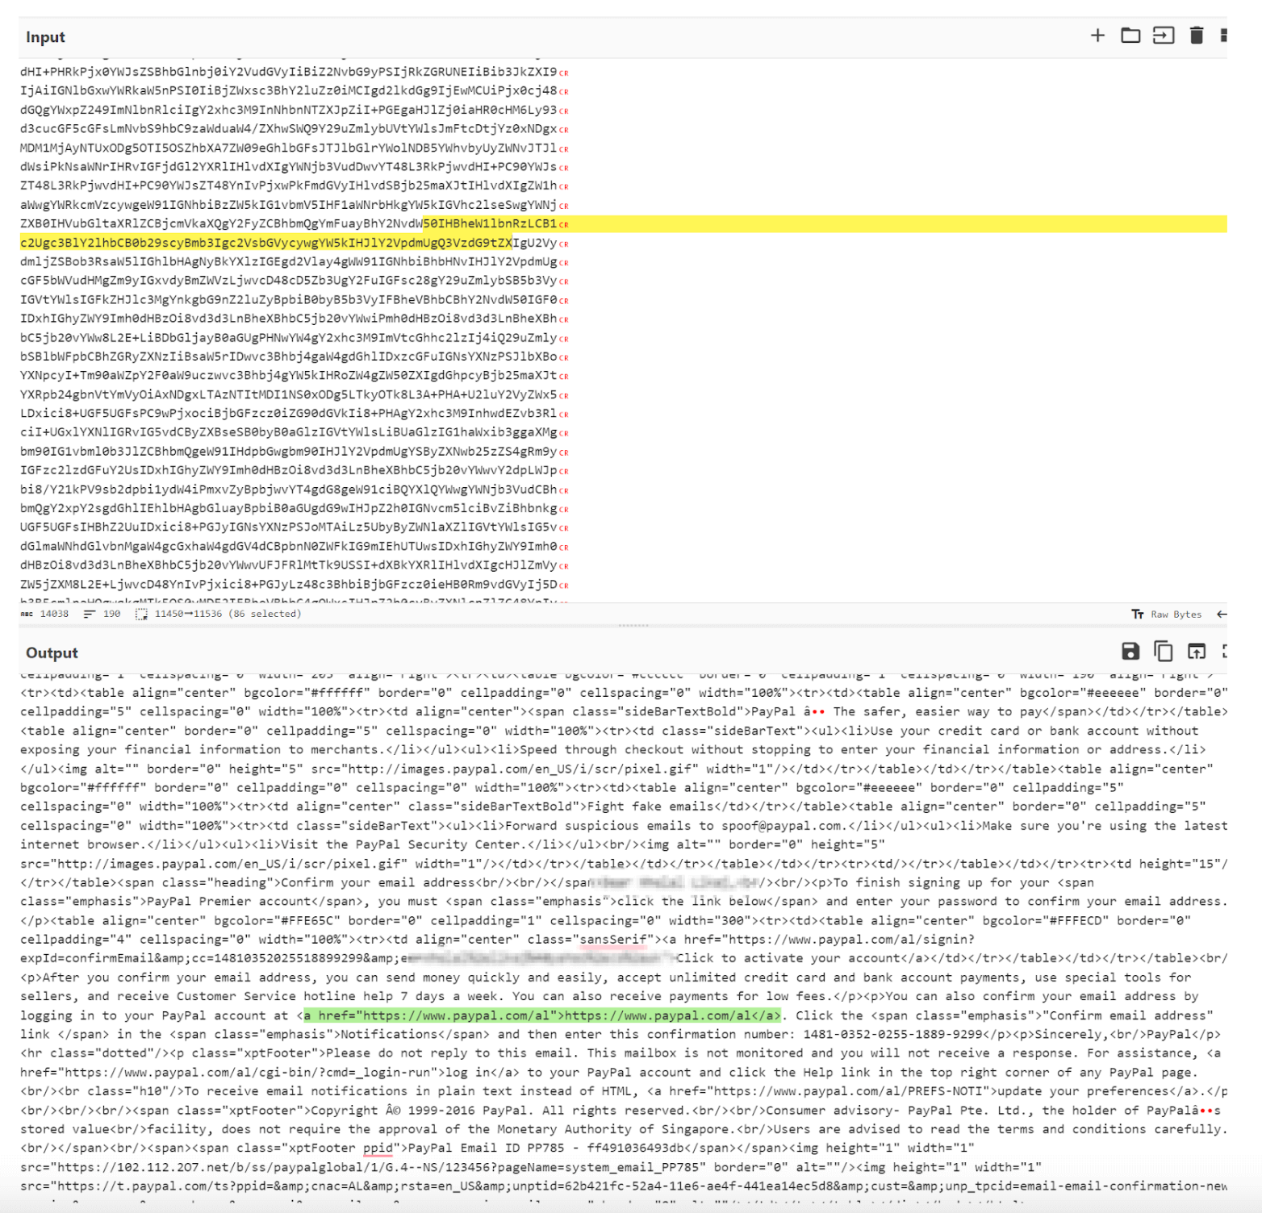This screenshot has height=1213, width=1262.
Task: Click the Input panel title
Action: [45, 37]
